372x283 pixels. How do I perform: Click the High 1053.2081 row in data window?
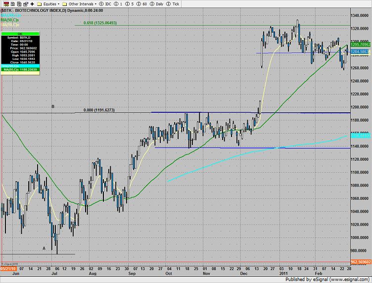[x=20, y=55]
